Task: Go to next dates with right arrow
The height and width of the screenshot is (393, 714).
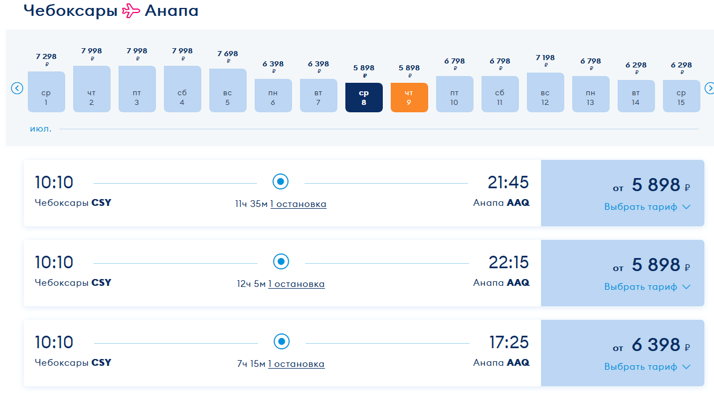Action: (x=709, y=88)
